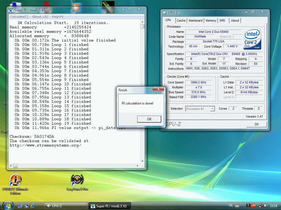
Task: Click the Super PI horizontal scrollbar right arrow
Action: click(x=138, y=166)
